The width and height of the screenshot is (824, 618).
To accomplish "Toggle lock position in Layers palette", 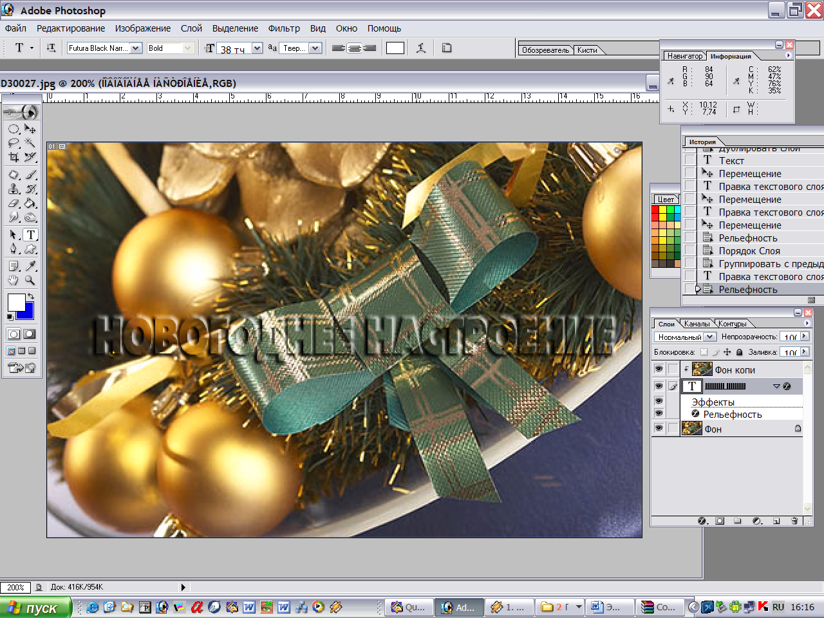I will click(727, 352).
